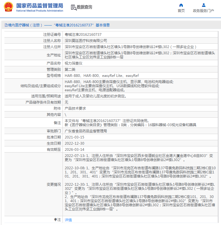Click the 管理类别 row label
The height and width of the screenshot is (225, 221).
(x=54, y=70)
